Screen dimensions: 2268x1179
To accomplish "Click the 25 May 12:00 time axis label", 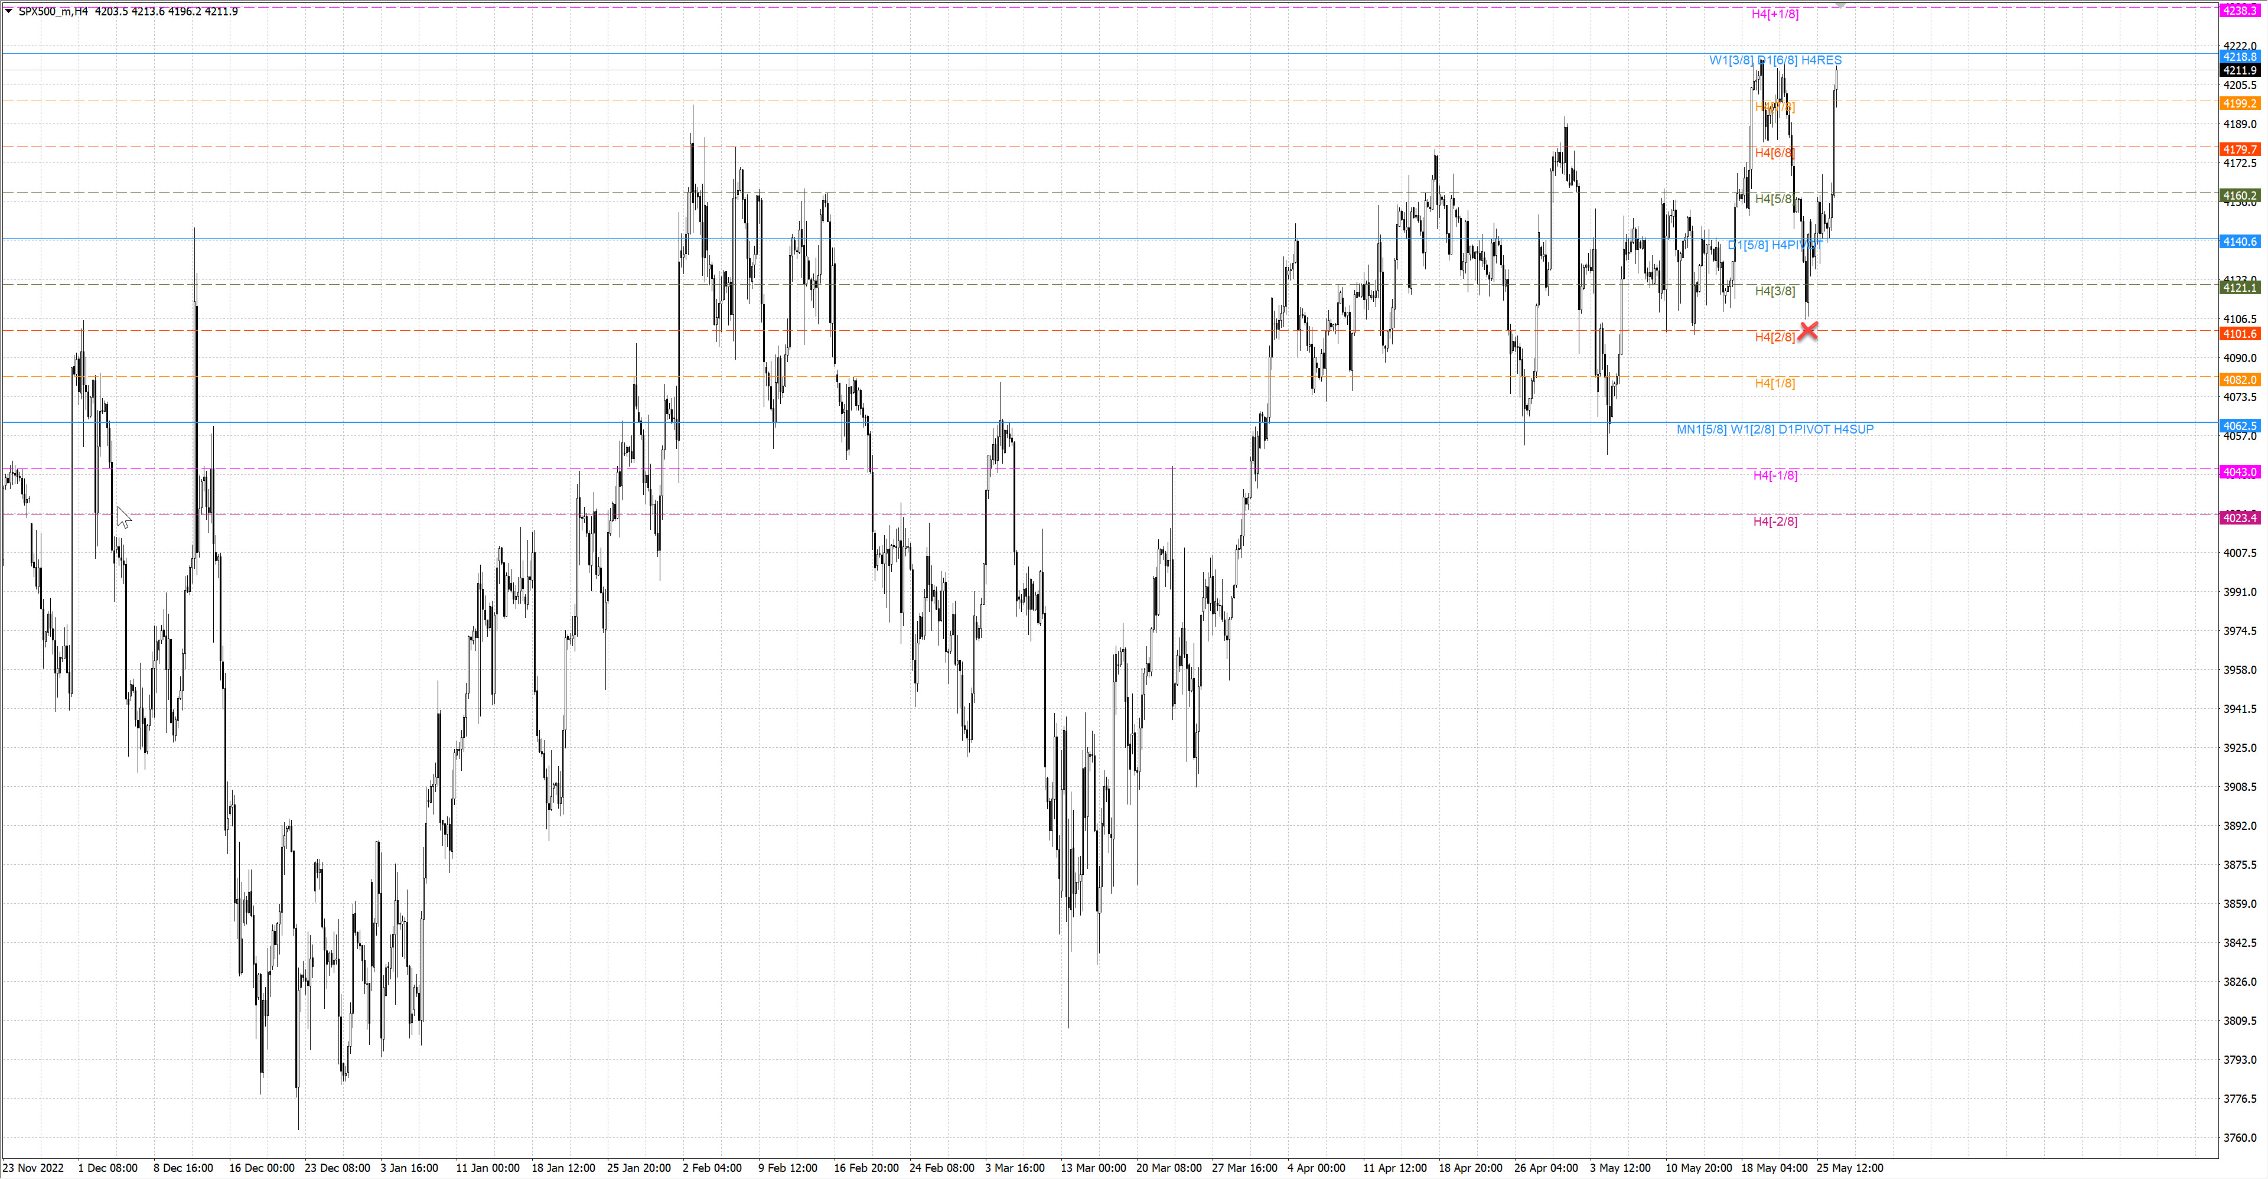I will click(1850, 1168).
